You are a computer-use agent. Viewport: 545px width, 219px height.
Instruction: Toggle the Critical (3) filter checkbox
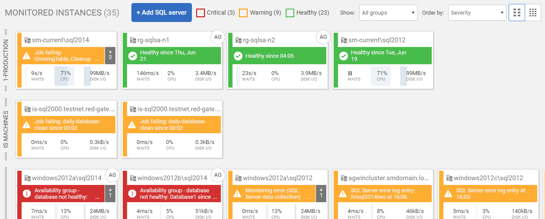coord(201,13)
